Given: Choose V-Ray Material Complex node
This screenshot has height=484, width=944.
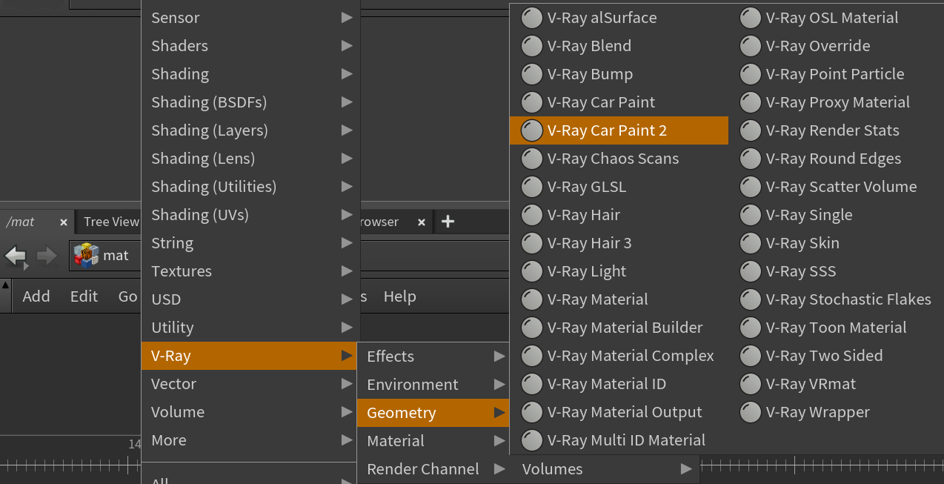Looking at the screenshot, I should coord(619,356).
